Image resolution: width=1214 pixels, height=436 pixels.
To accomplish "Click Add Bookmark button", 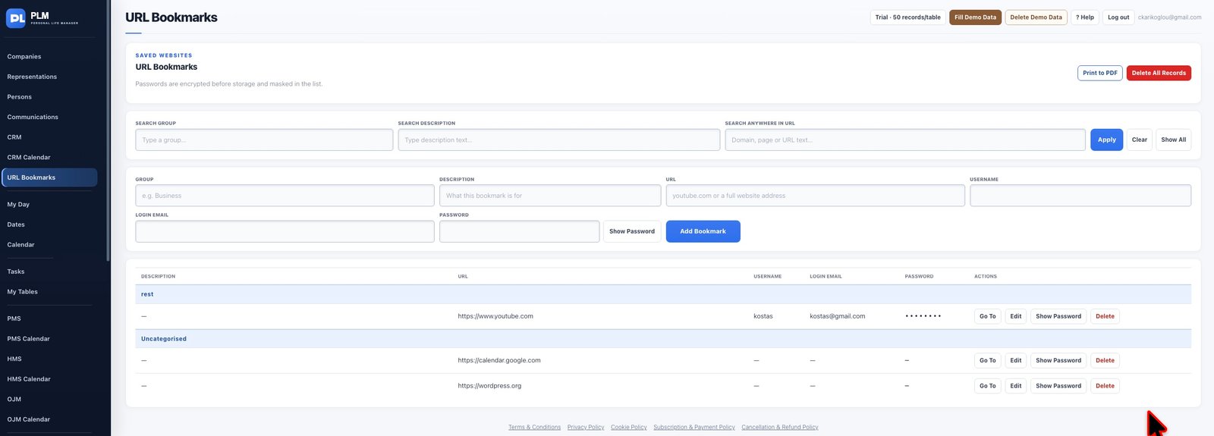I will (703, 231).
